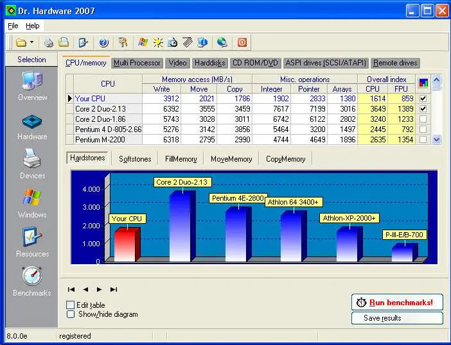Open the Hardware section in sidebar

tap(31, 123)
